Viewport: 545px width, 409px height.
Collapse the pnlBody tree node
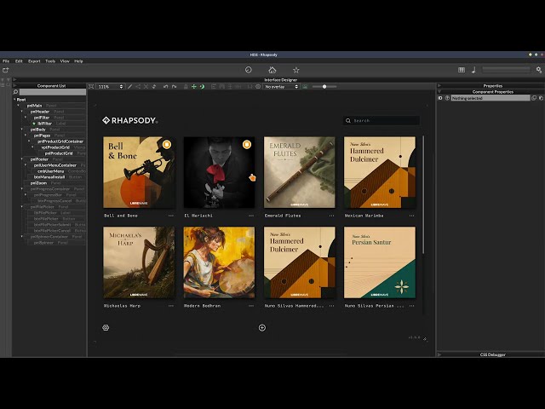pos(21,130)
